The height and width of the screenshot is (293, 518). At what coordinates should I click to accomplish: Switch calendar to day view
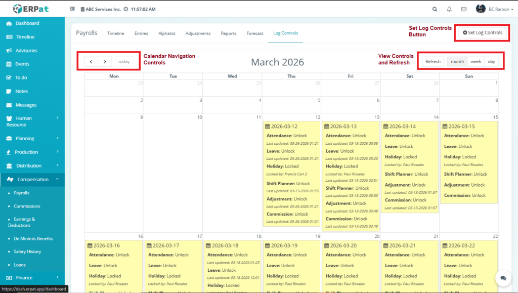491,62
